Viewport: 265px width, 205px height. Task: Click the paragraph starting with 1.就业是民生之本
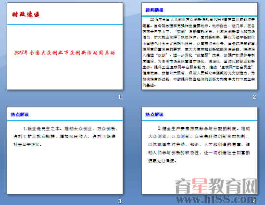pos(65,137)
